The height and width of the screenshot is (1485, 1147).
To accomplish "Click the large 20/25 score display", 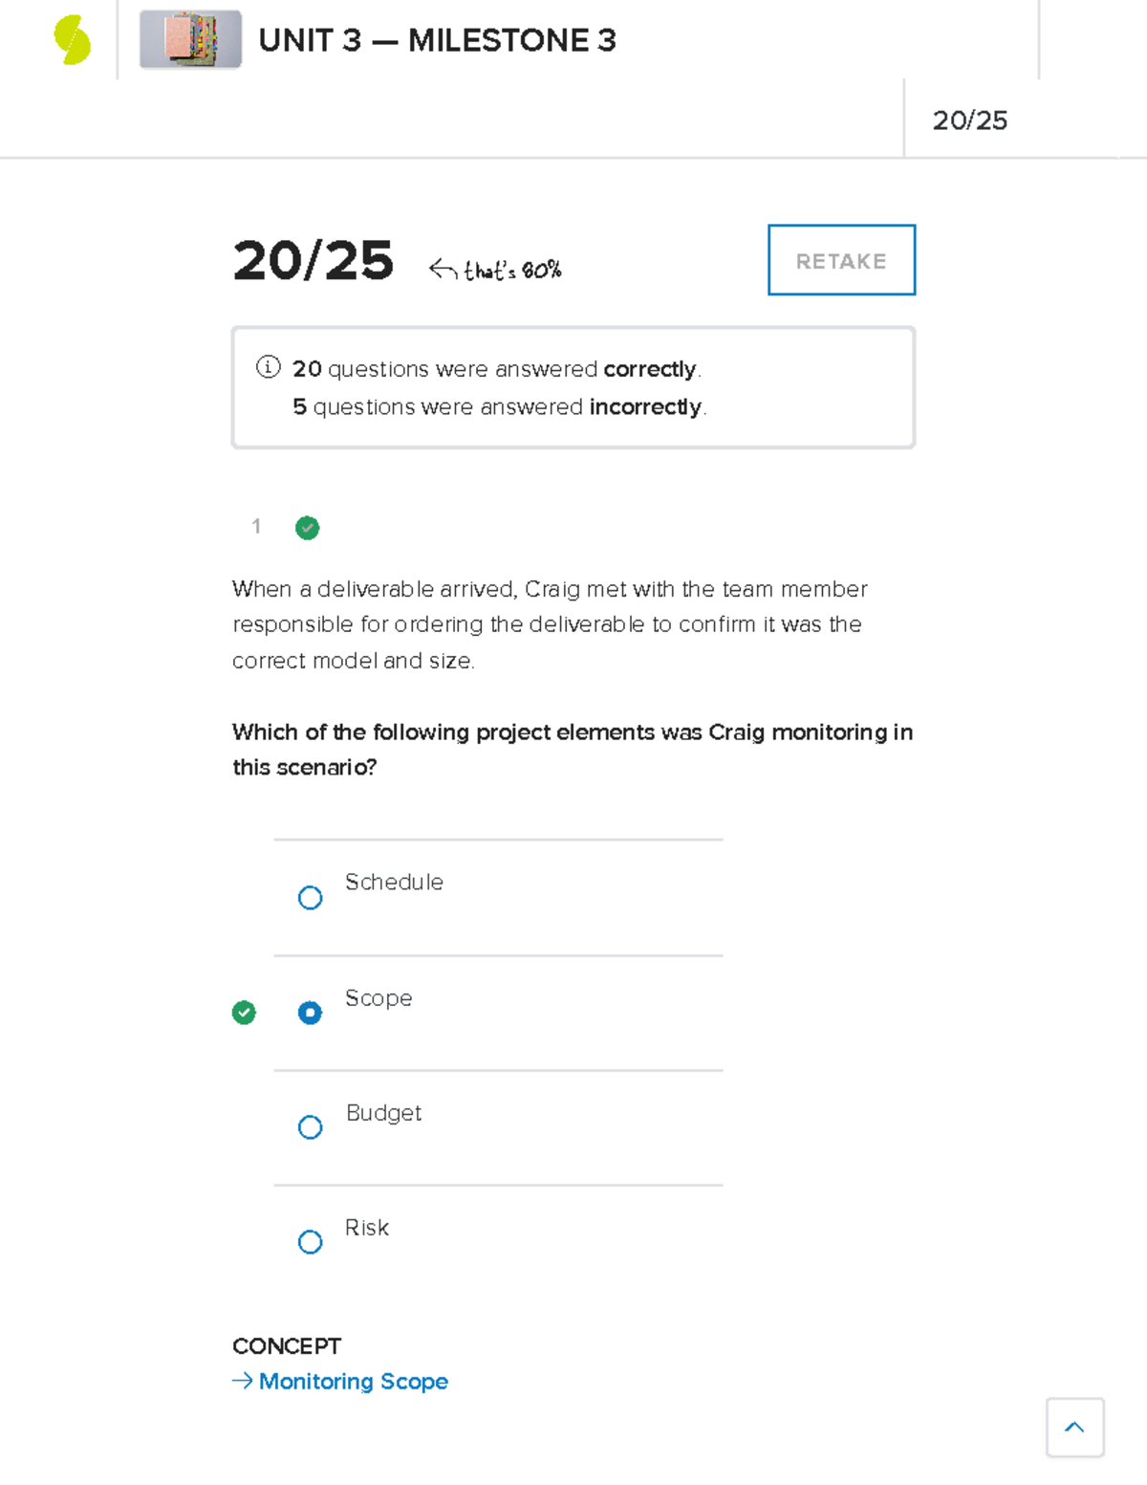I will pyautogui.click(x=314, y=261).
